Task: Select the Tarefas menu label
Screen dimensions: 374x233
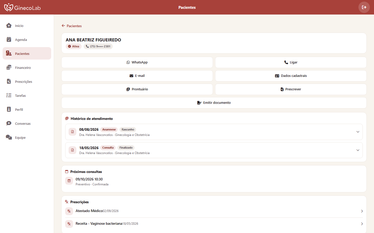Action: point(21,96)
